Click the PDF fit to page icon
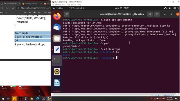This screenshot has height=101, width=180. point(39,12)
